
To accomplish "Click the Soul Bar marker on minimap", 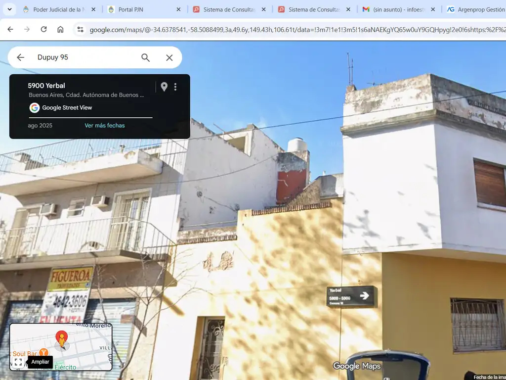I will [43, 353].
